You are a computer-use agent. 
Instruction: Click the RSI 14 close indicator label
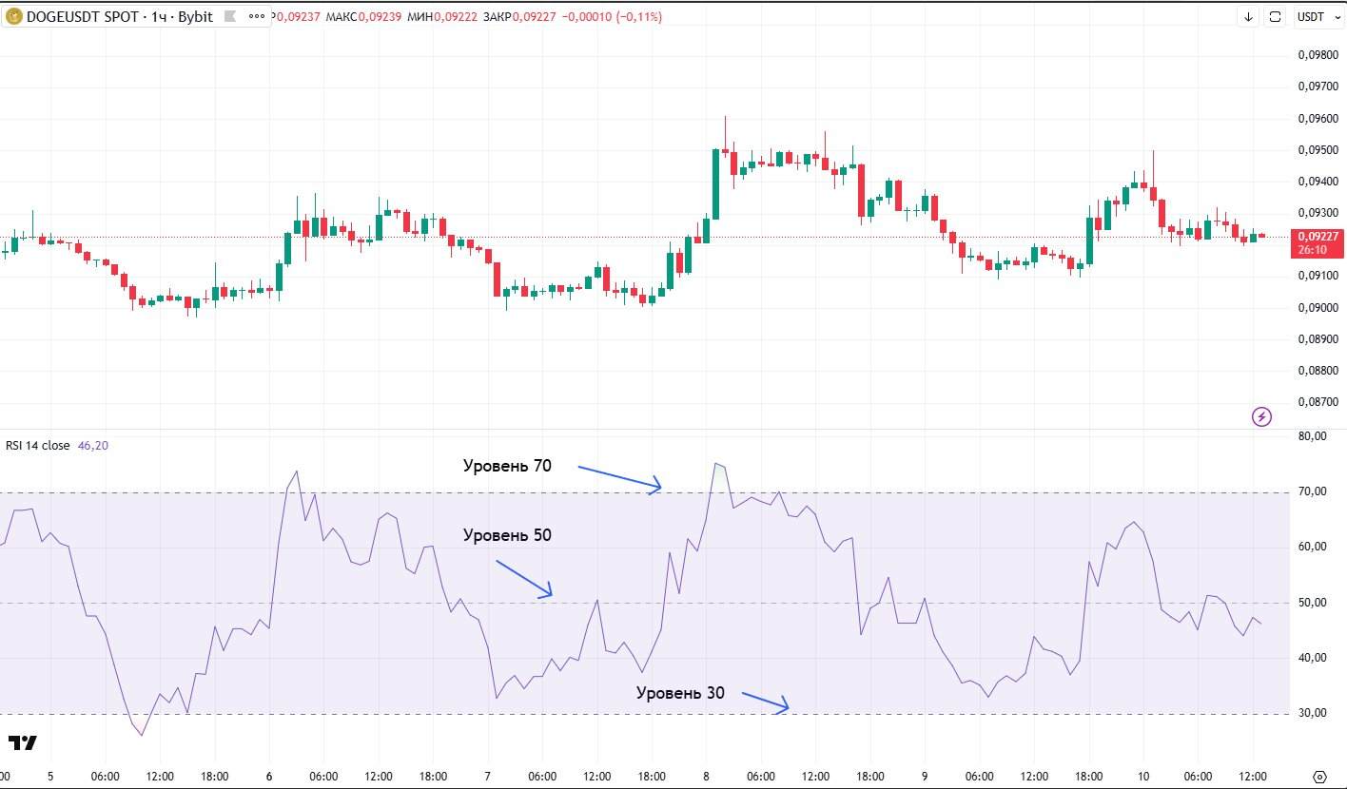(x=37, y=445)
